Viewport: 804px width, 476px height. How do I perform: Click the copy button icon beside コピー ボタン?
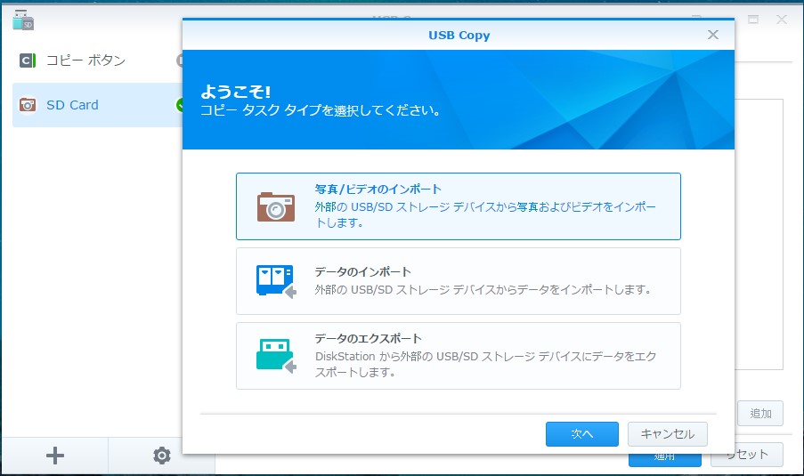(28, 61)
